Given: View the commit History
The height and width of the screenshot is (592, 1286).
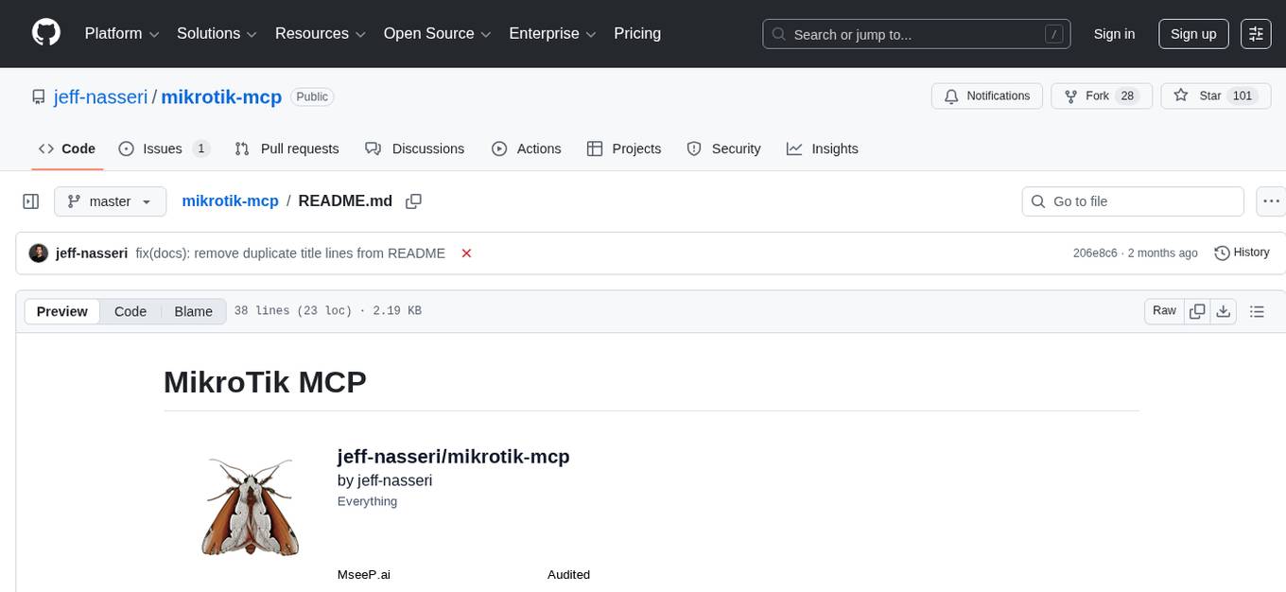Looking at the screenshot, I should tap(1242, 252).
